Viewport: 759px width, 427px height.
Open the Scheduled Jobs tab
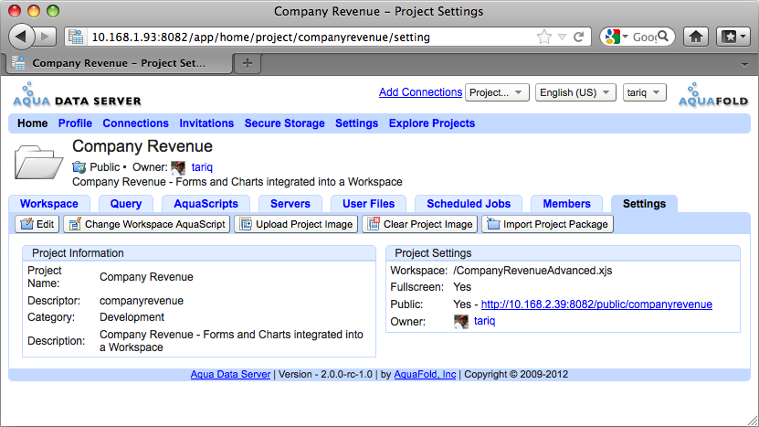click(x=469, y=204)
